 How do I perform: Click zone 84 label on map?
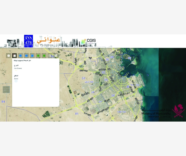(x=3, y=101)
